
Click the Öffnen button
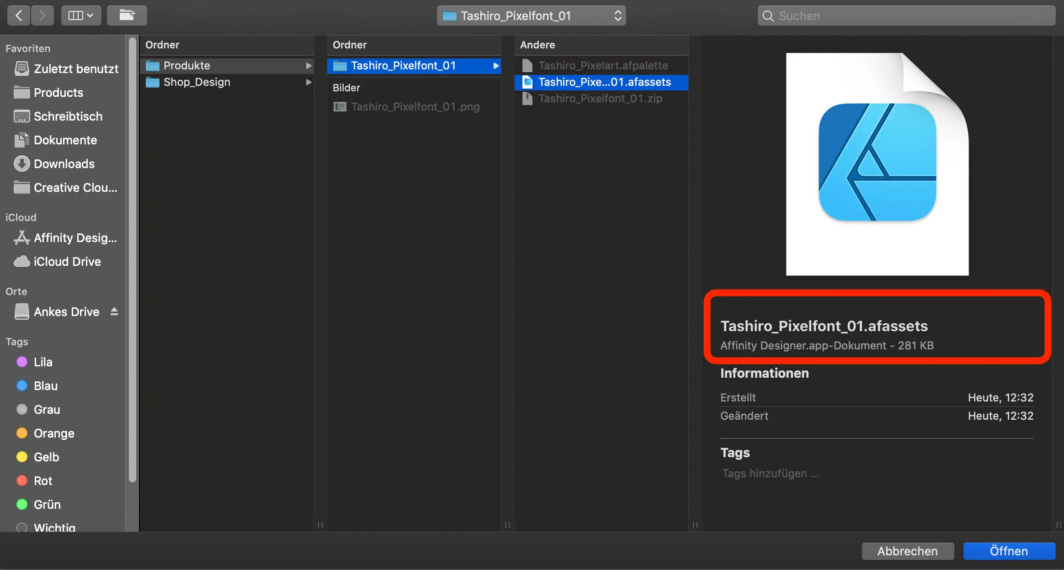1009,551
